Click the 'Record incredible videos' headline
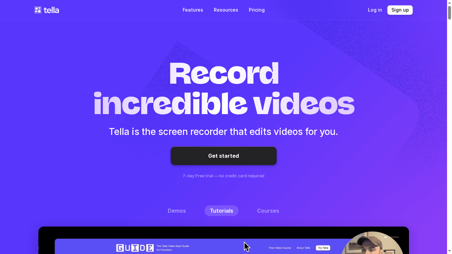This screenshot has width=452, height=254. click(224, 88)
